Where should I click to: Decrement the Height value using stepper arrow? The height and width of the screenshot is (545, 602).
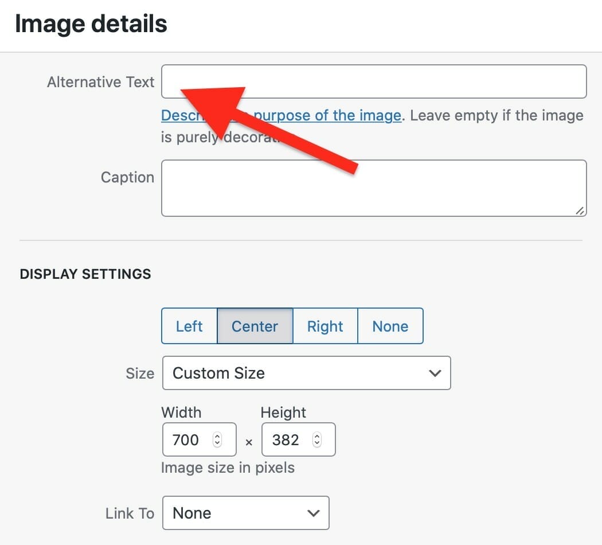click(317, 443)
